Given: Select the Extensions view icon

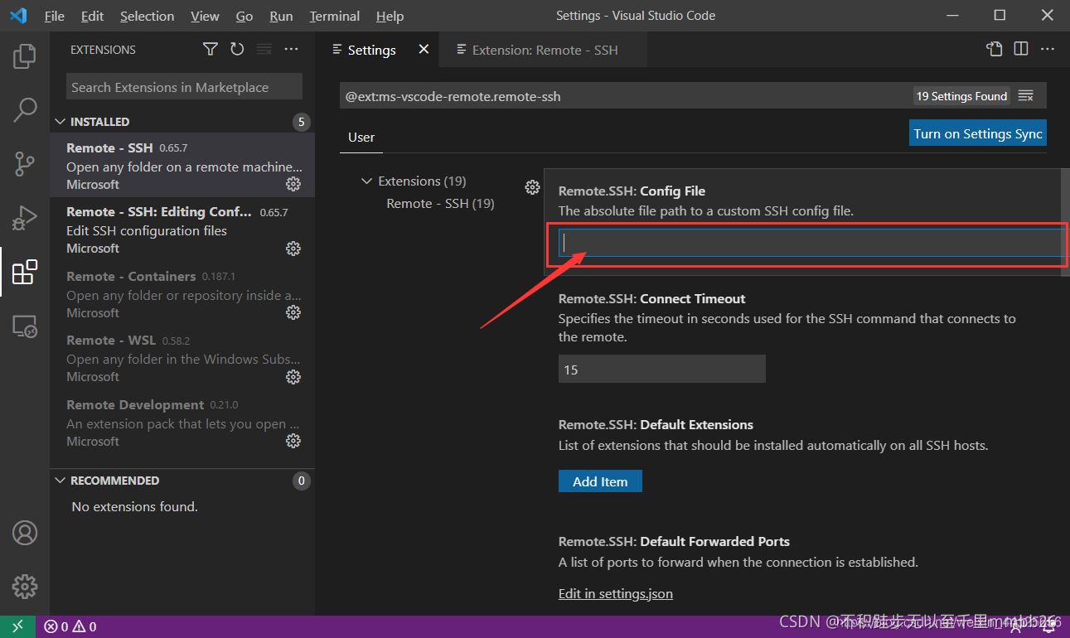Looking at the screenshot, I should 25,272.
